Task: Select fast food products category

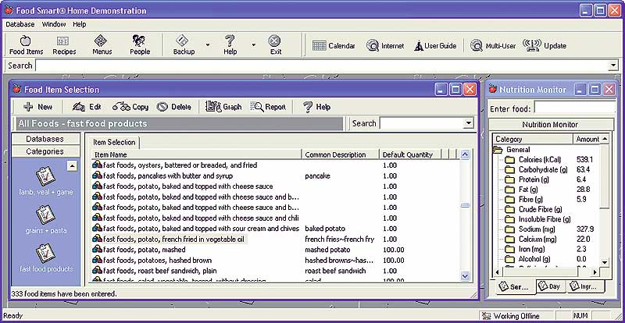Action: point(46,258)
